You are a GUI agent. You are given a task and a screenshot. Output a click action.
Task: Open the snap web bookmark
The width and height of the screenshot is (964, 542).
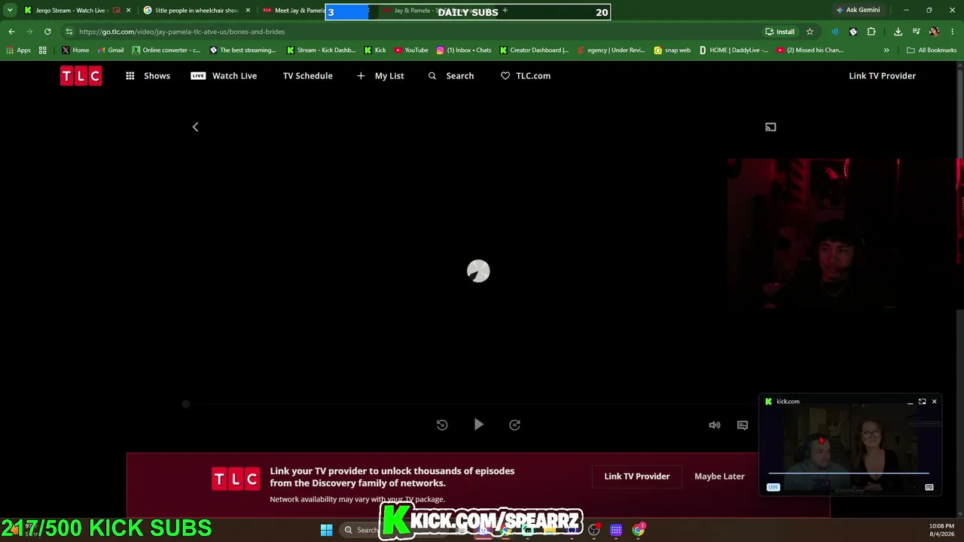(x=672, y=50)
